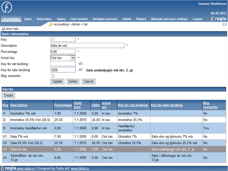Open the Work diary menu

click(44, 19)
